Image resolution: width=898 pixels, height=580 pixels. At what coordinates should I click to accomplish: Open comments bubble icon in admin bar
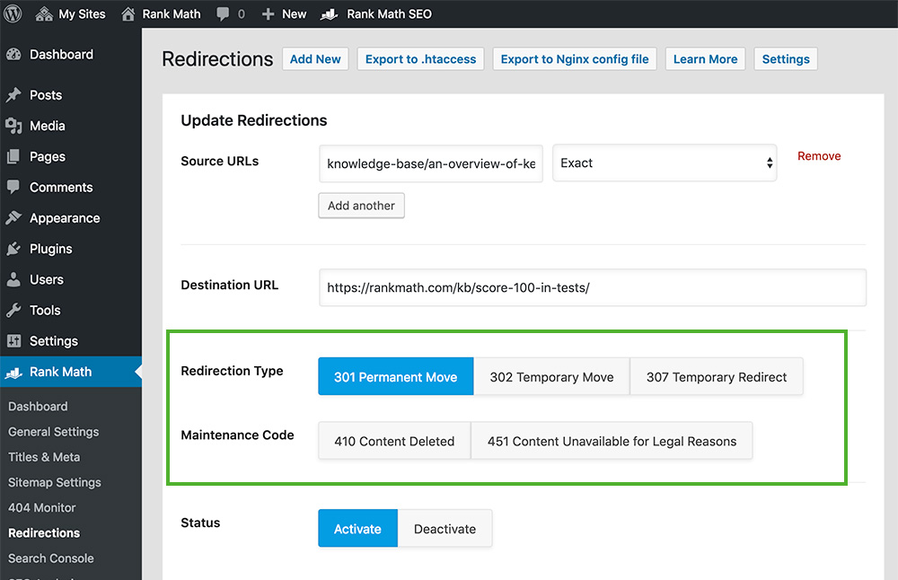point(223,14)
